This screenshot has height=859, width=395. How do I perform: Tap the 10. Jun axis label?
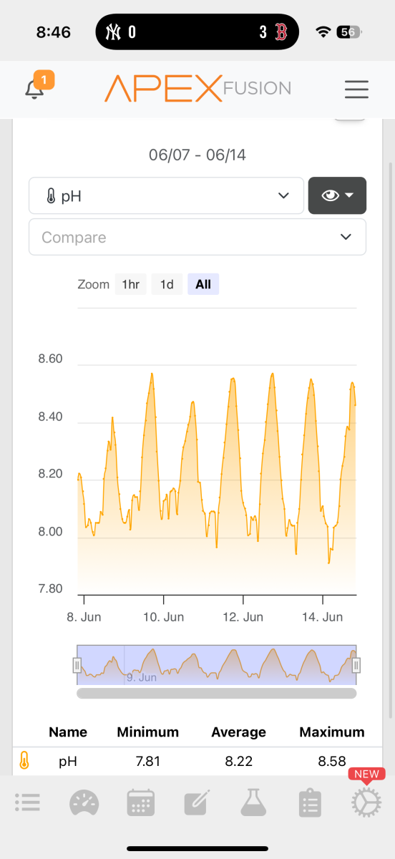(164, 616)
